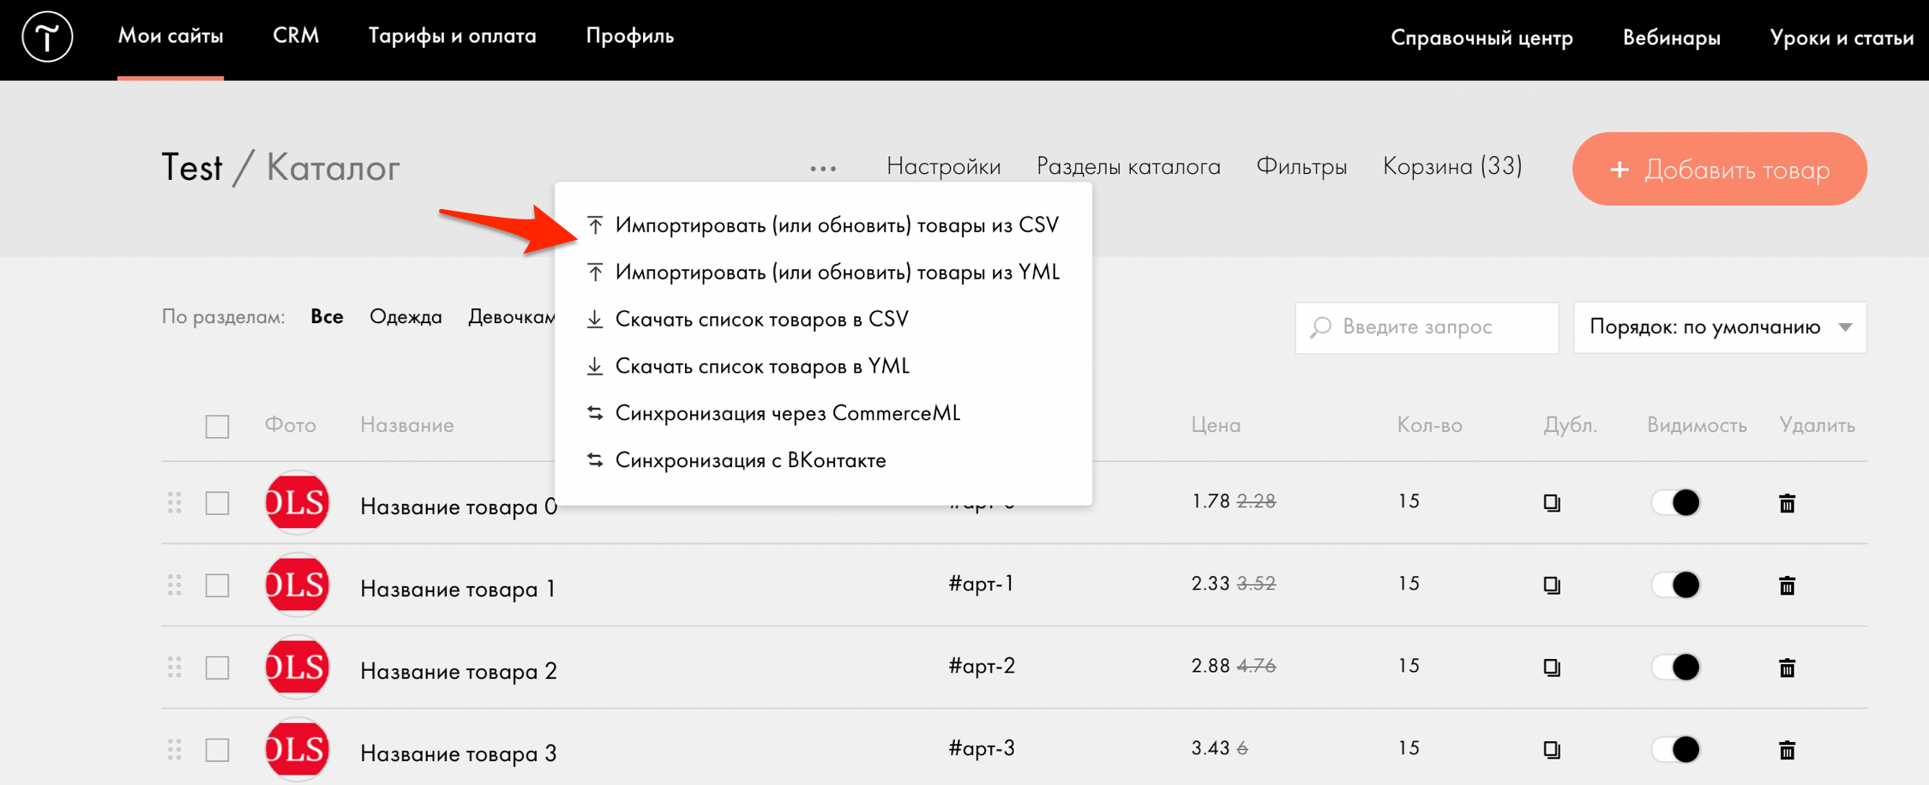The height and width of the screenshot is (785, 1929).
Task: Click magnifier icon inside search box
Action: pos(1320,327)
